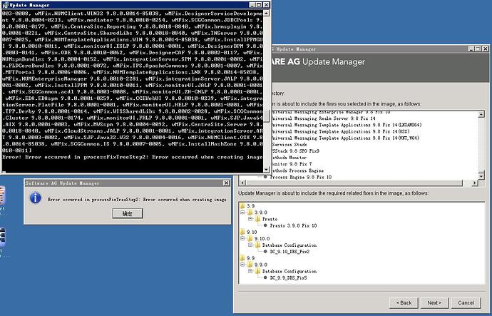Select the Presto 3.9.0 Fix 10 item
The height and width of the screenshot is (316, 492).
(x=293, y=225)
